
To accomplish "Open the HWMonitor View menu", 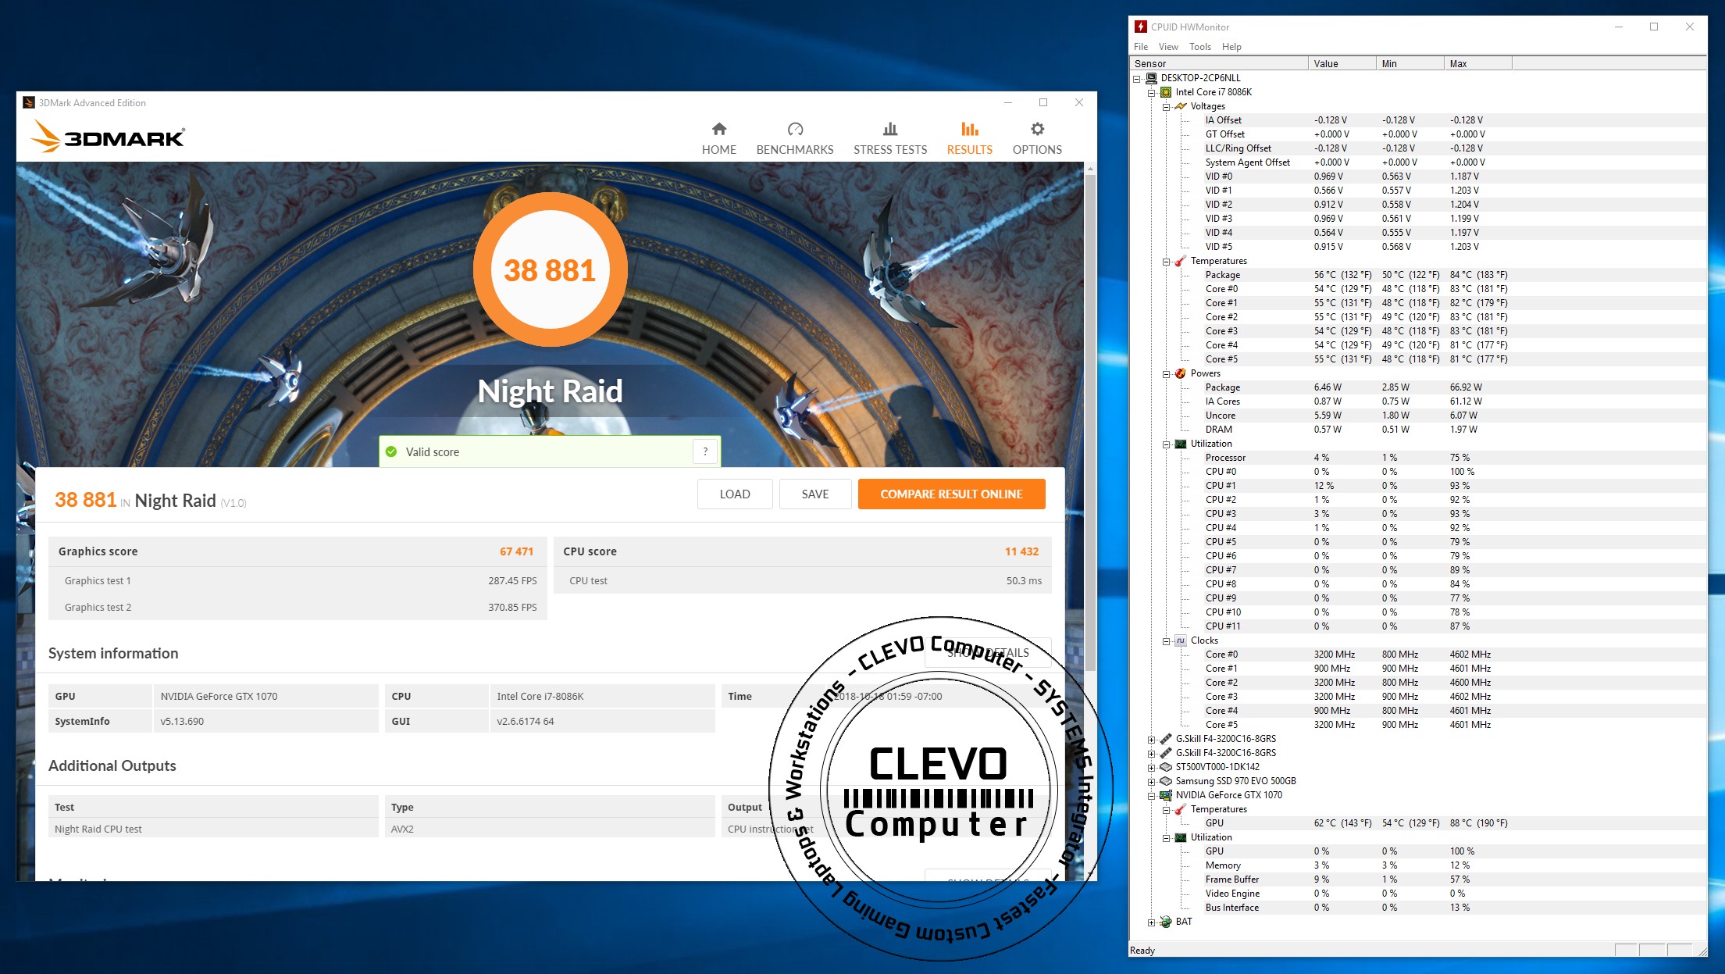I will click(x=1167, y=47).
